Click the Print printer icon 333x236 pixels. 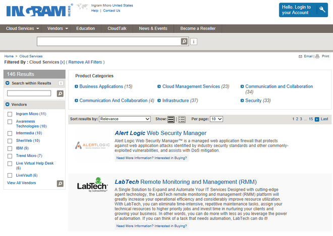click(317, 56)
